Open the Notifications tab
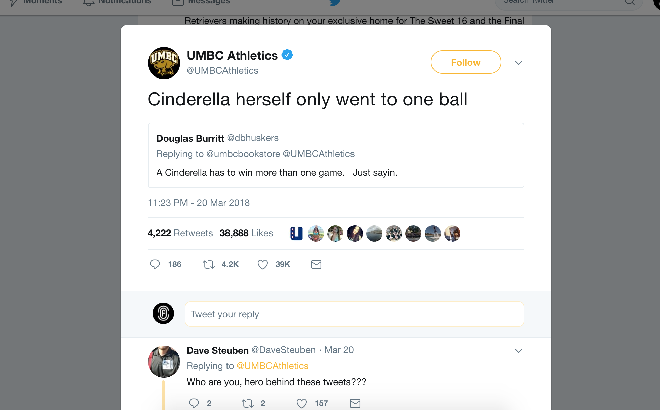The image size is (660, 410). (118, 2)
